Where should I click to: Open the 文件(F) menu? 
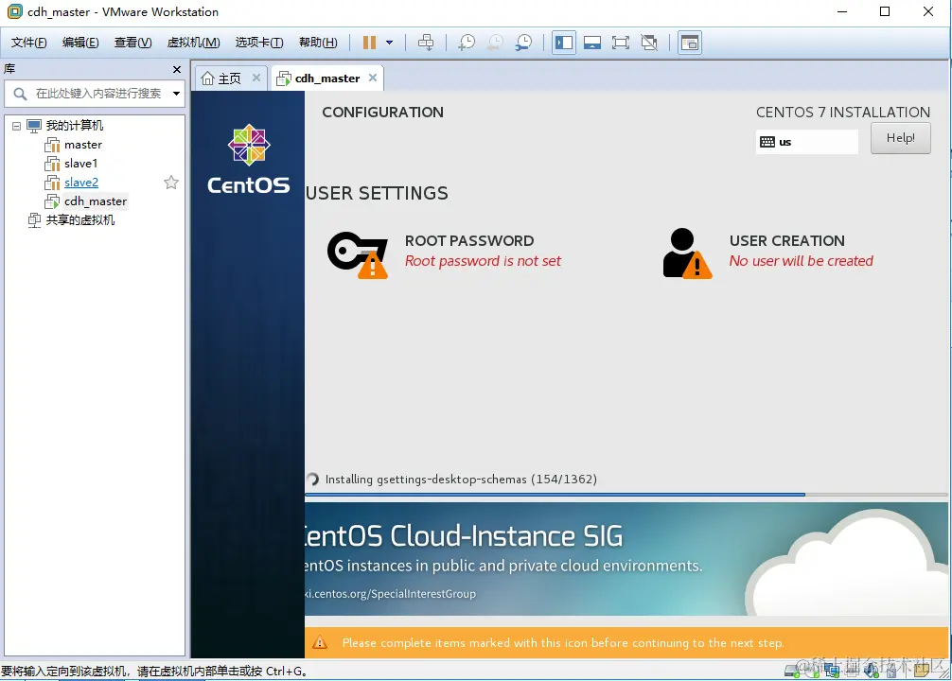29,43
